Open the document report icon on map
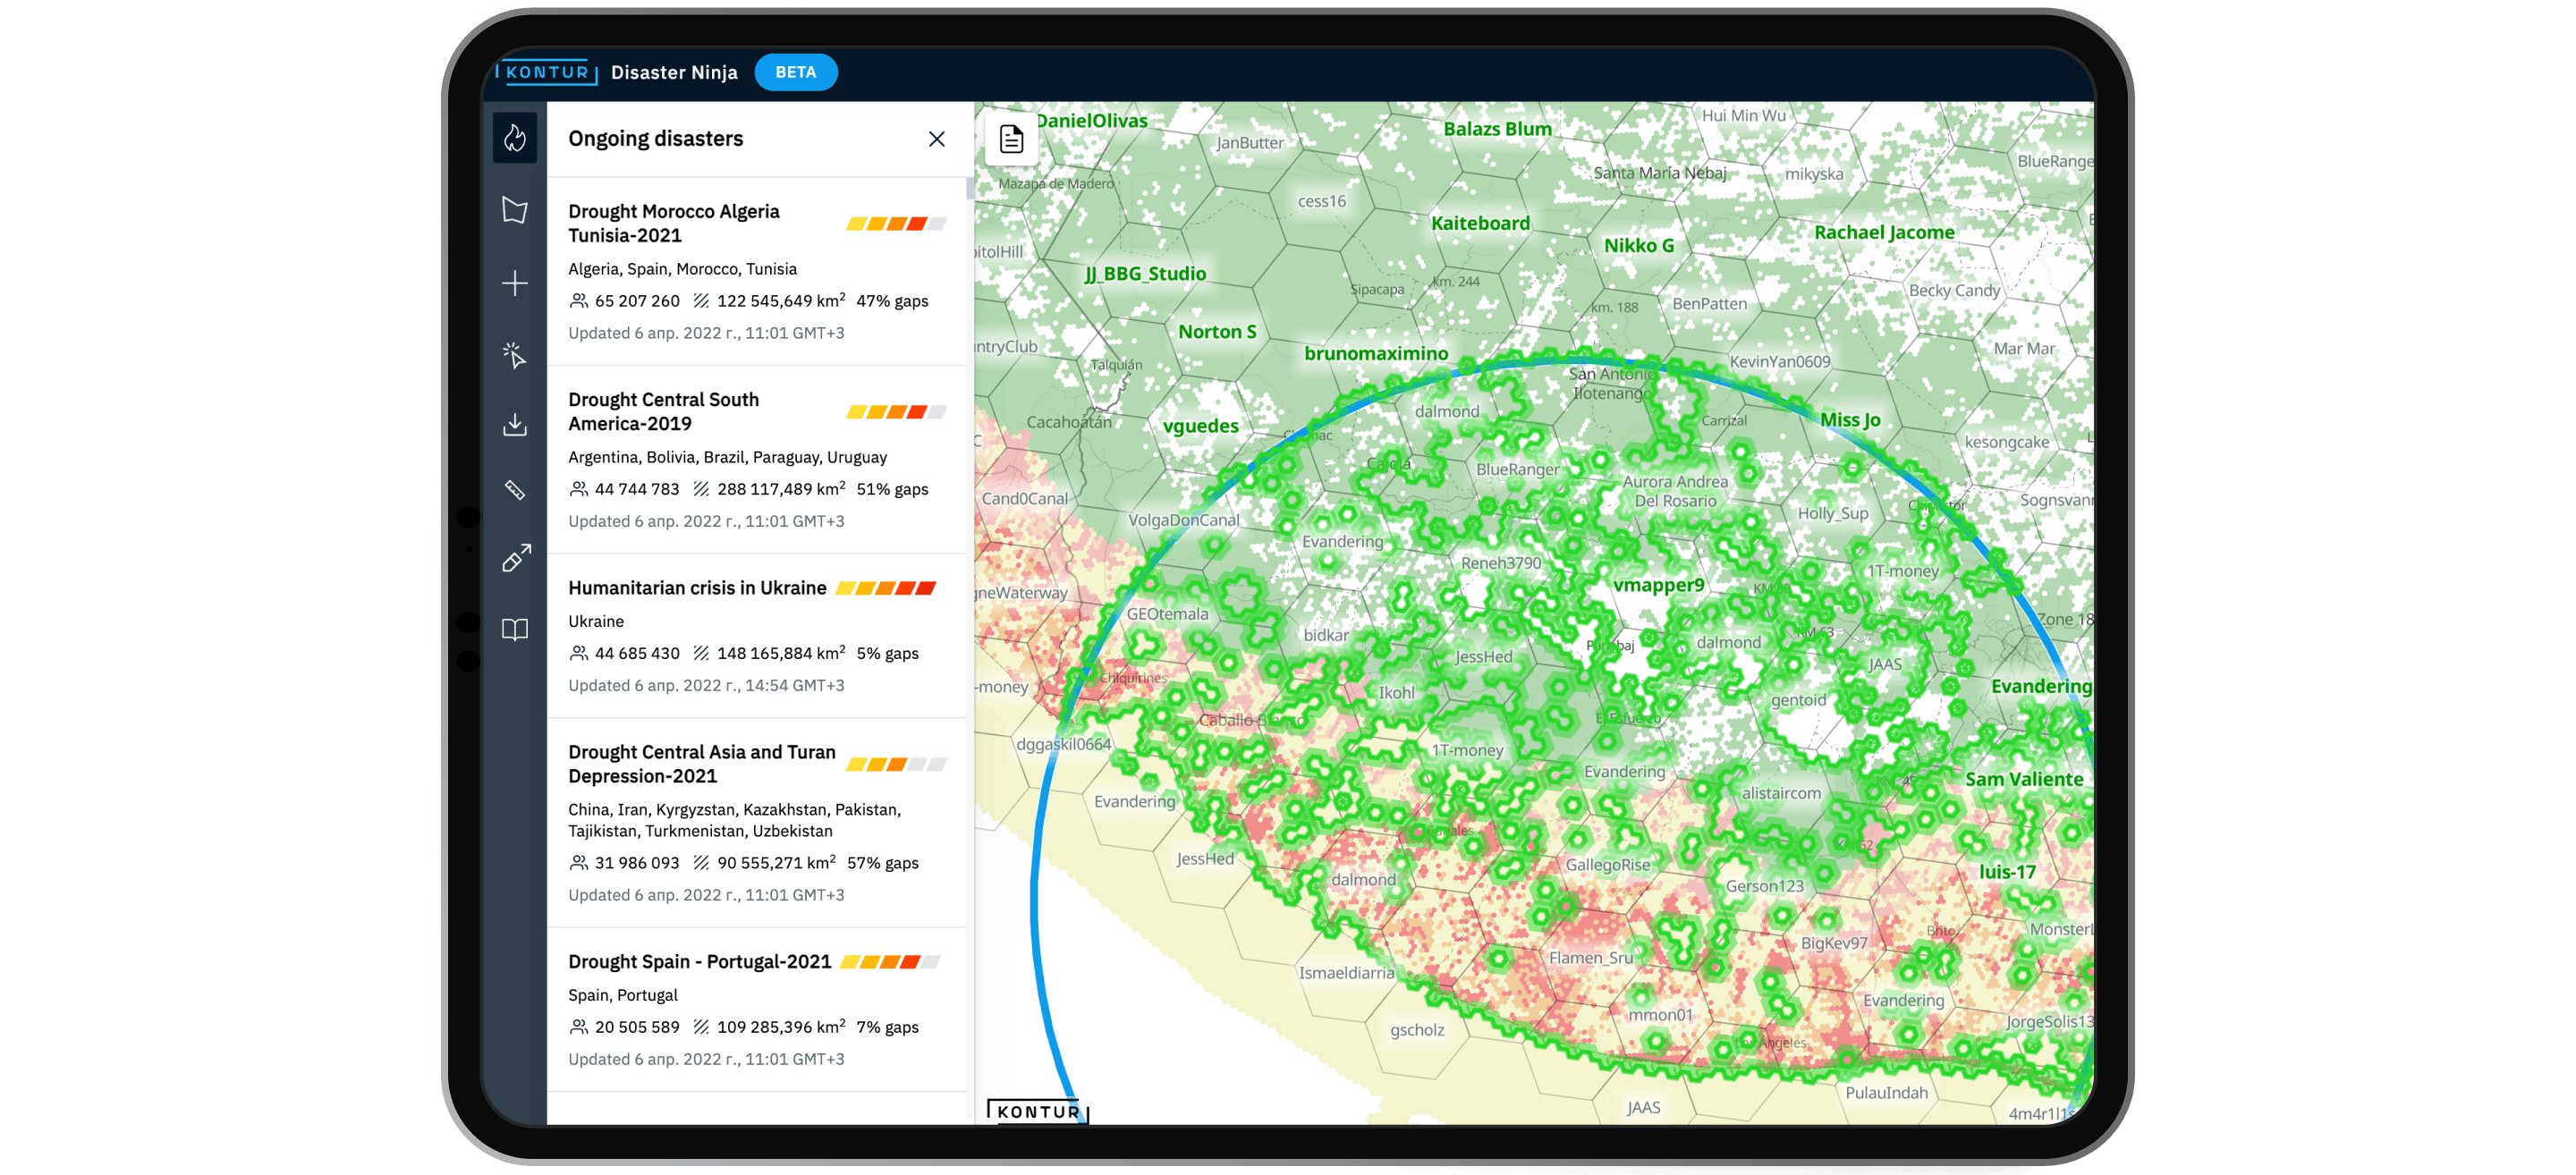The height and width of the screenshot is (1175, 2576). coord(1011,139)
